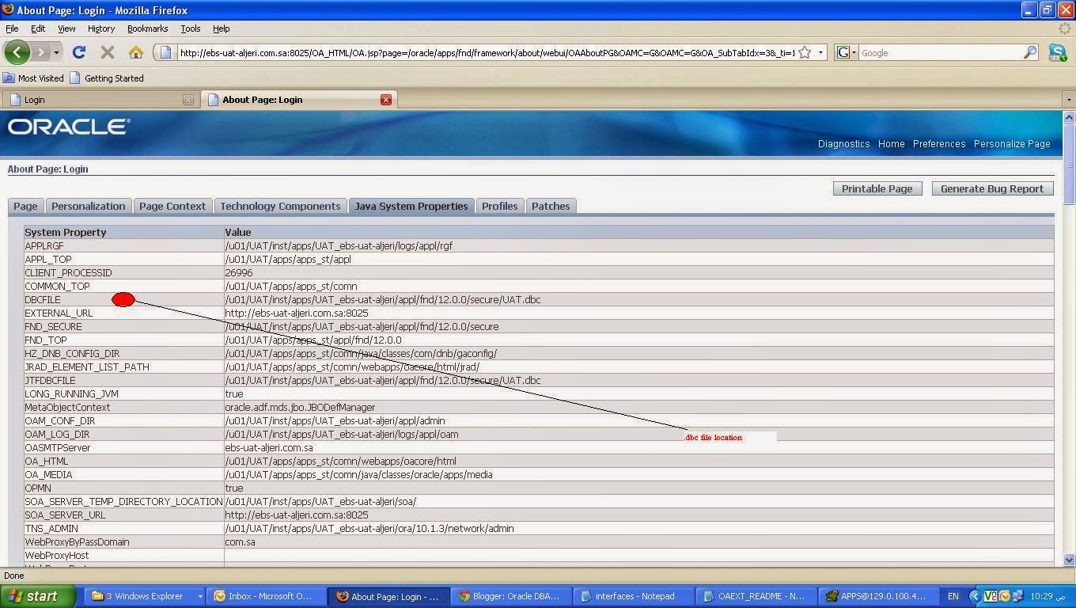This screenshot has width=1076, height=608.
Task: Open the browser Home page icon
Action: click(135, 52)
